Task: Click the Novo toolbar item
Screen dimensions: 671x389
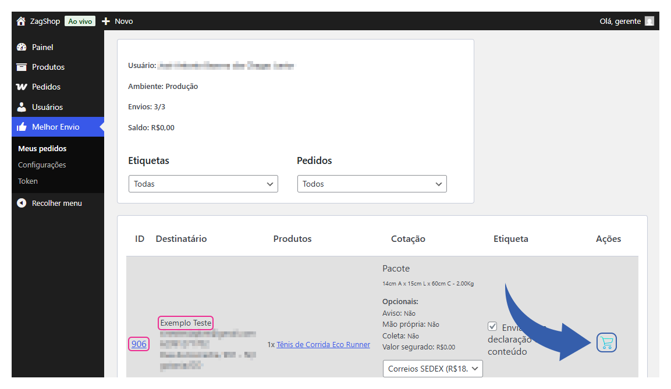Action: (x=124, y=21)
